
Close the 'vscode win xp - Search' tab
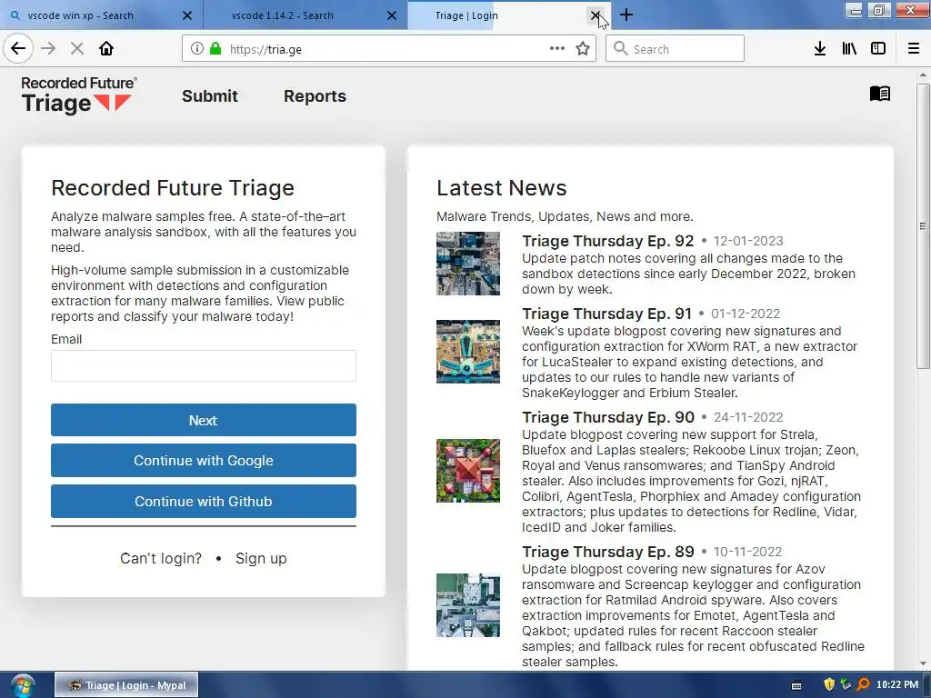coord(187,15)
